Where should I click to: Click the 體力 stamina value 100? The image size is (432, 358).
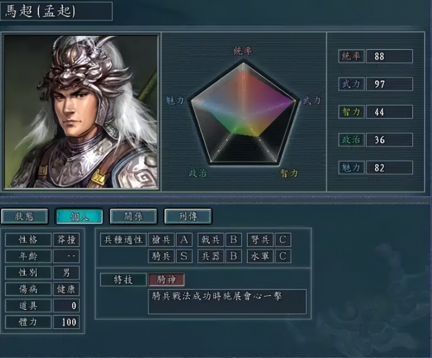(x=67, y=322)
